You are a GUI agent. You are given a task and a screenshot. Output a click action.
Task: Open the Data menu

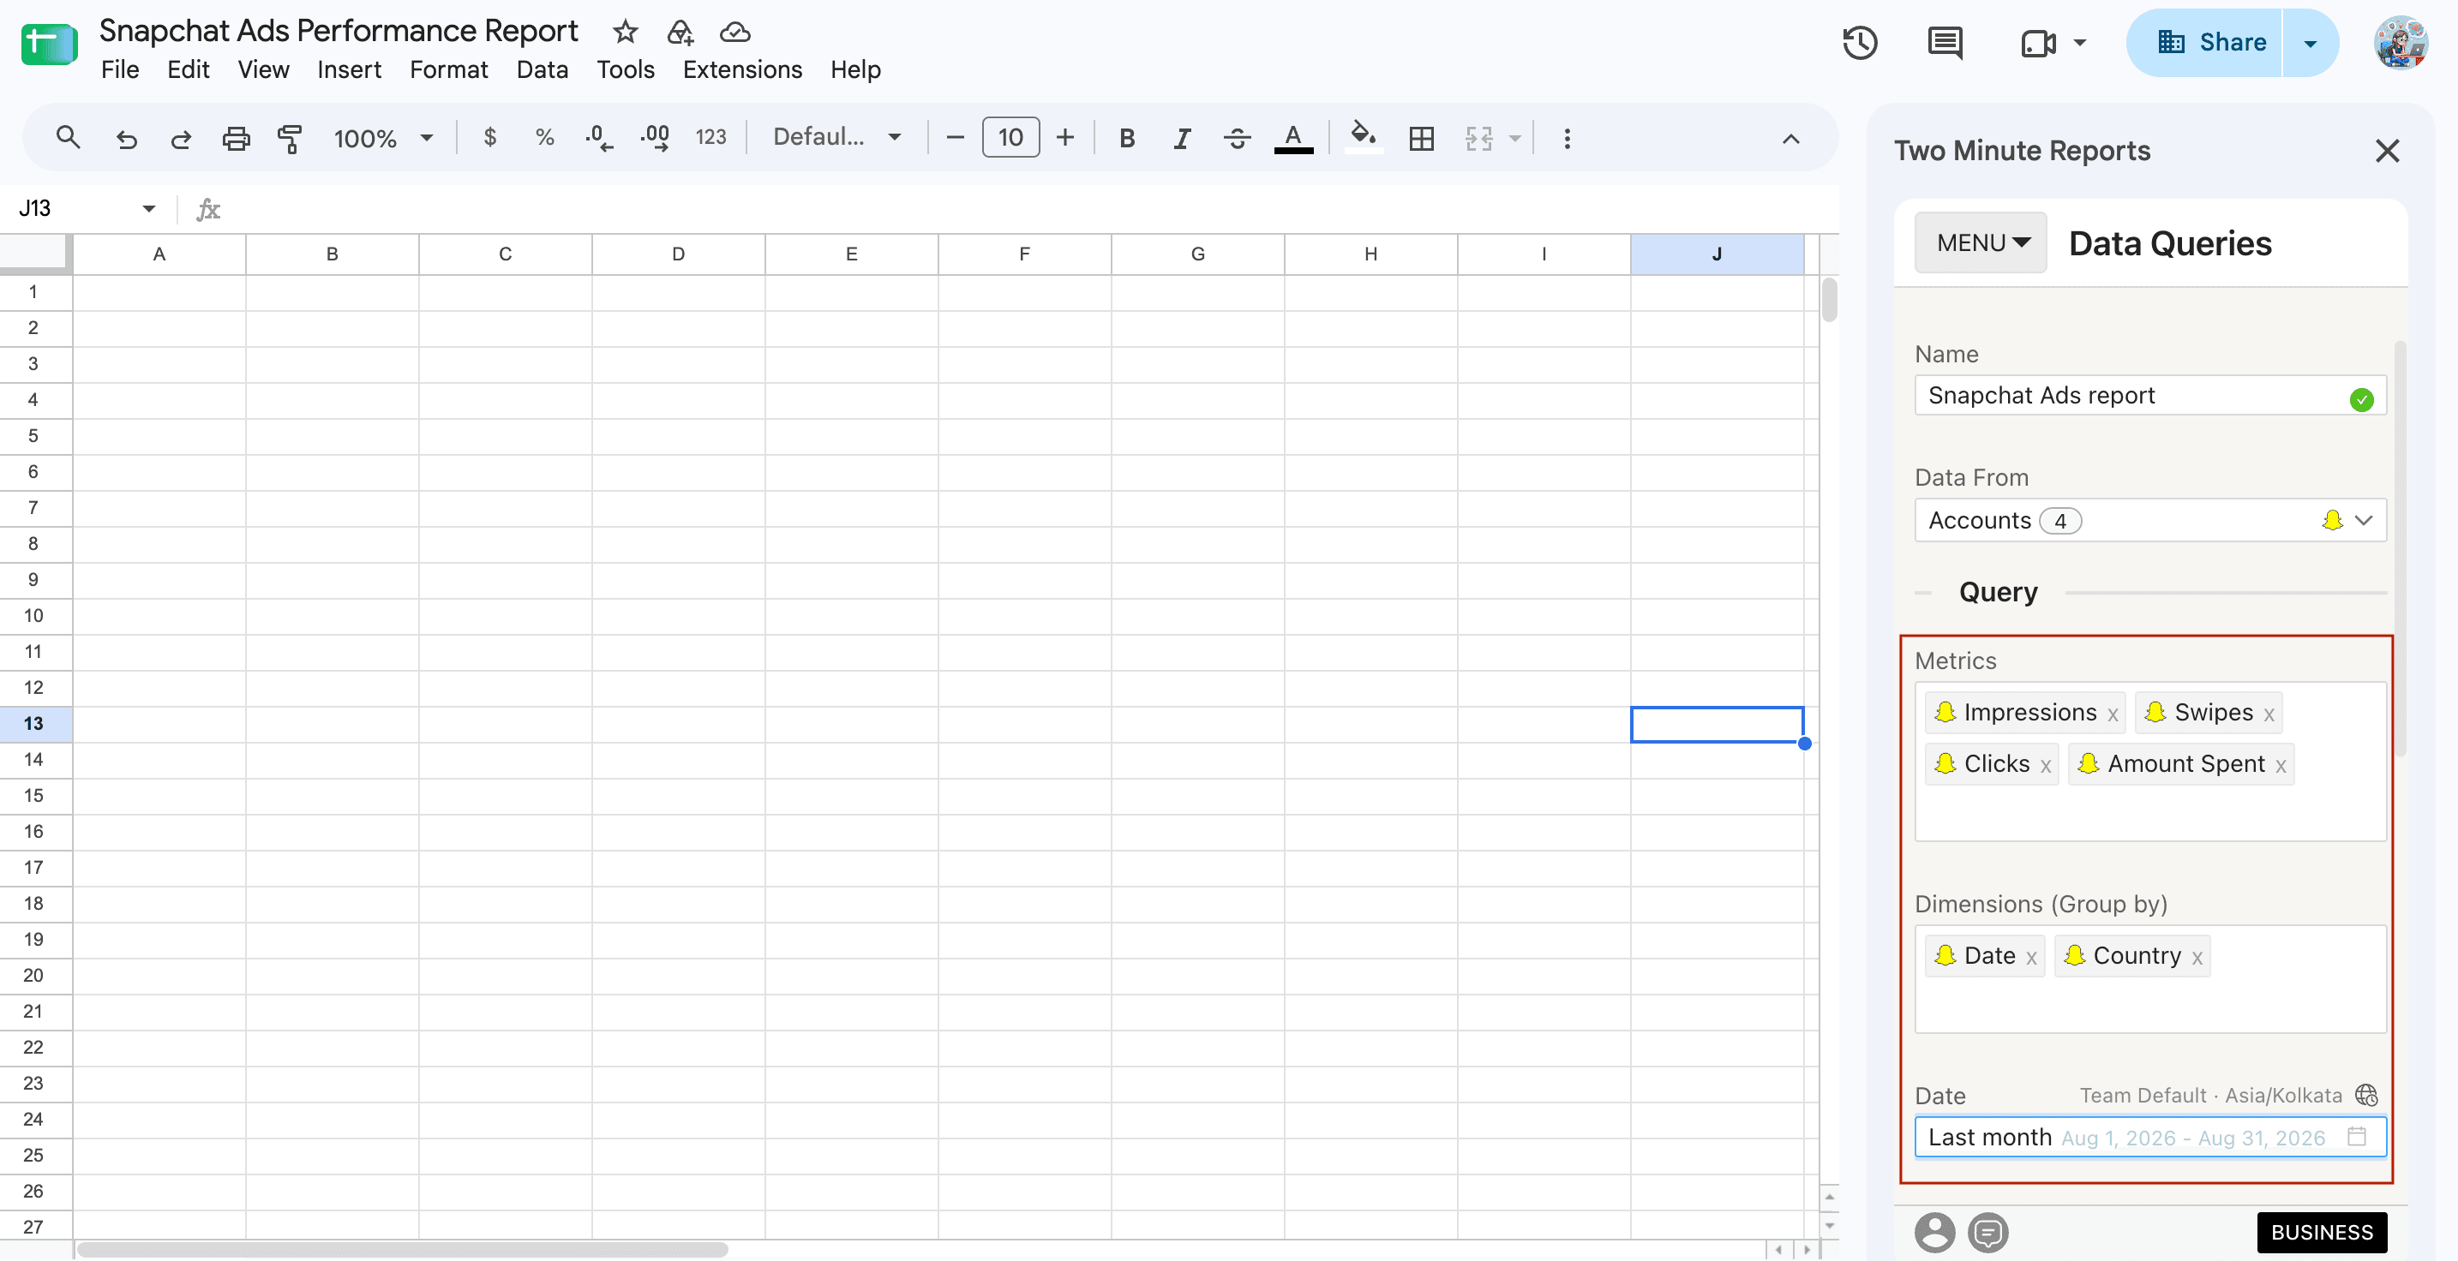542,69
